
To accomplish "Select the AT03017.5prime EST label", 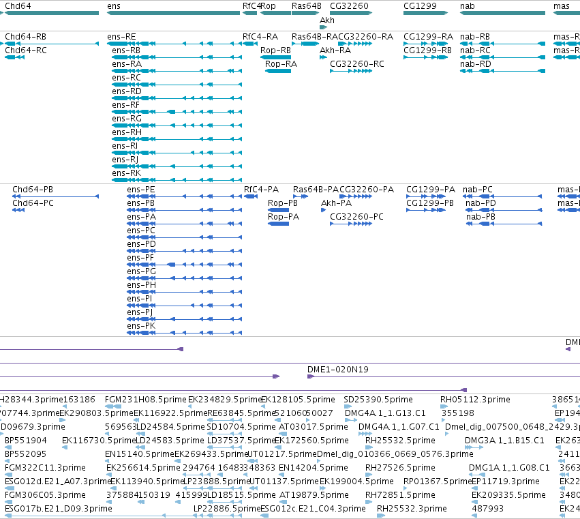I will [x=314, y=427].
